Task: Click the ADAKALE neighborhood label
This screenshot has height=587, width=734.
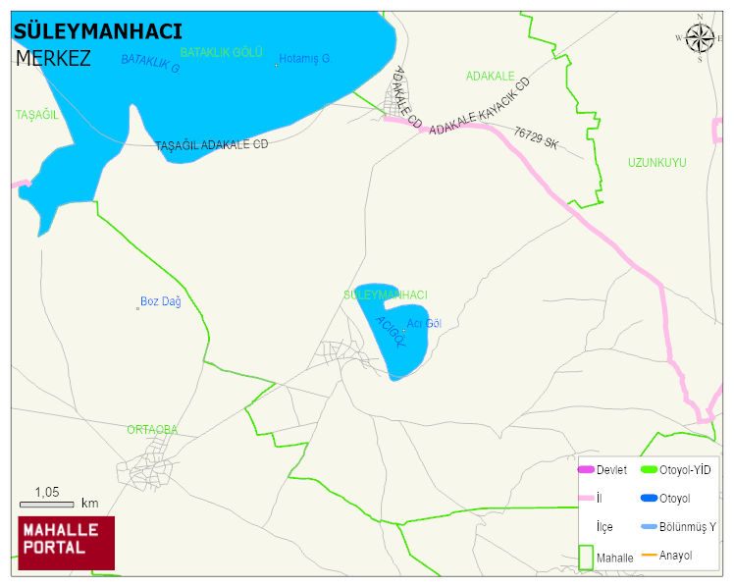Action: (490, 76)
